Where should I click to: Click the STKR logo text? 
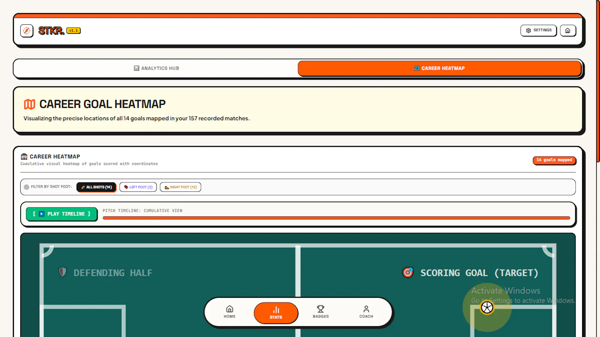pyautogui.click(x=51, y=31)
